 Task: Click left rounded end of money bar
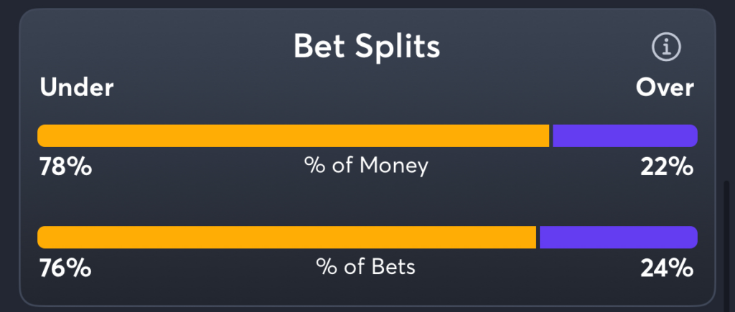pyautogui.click(x=43, y=136)
